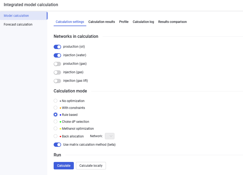Image resolution: width=243 pixels, height=175 pixels.
Task: Select the Choke dP selection radio button
Action: [x=56, y=121]
